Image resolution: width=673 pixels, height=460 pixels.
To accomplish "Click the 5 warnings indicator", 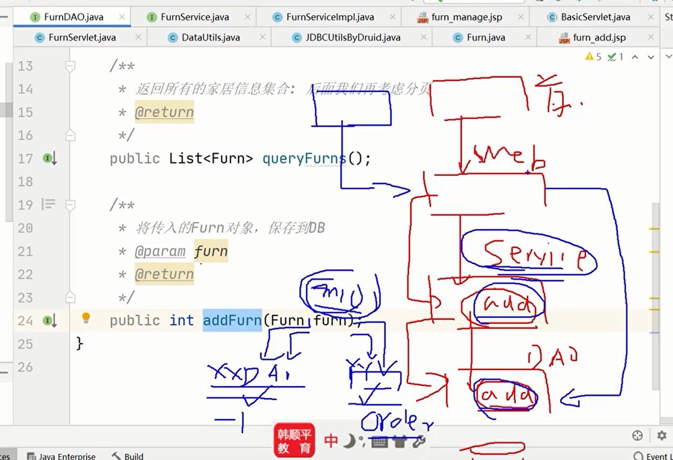I will pyautogui.click(x=593, y=57).
